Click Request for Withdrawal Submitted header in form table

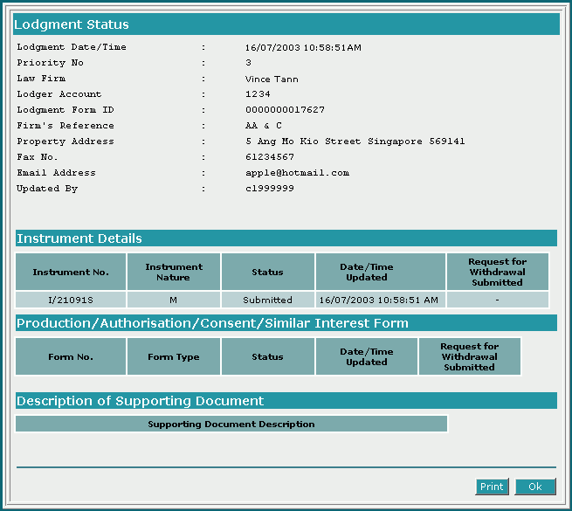click(x=470, y=356)
